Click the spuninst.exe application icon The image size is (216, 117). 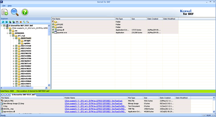tap(56, 33)
